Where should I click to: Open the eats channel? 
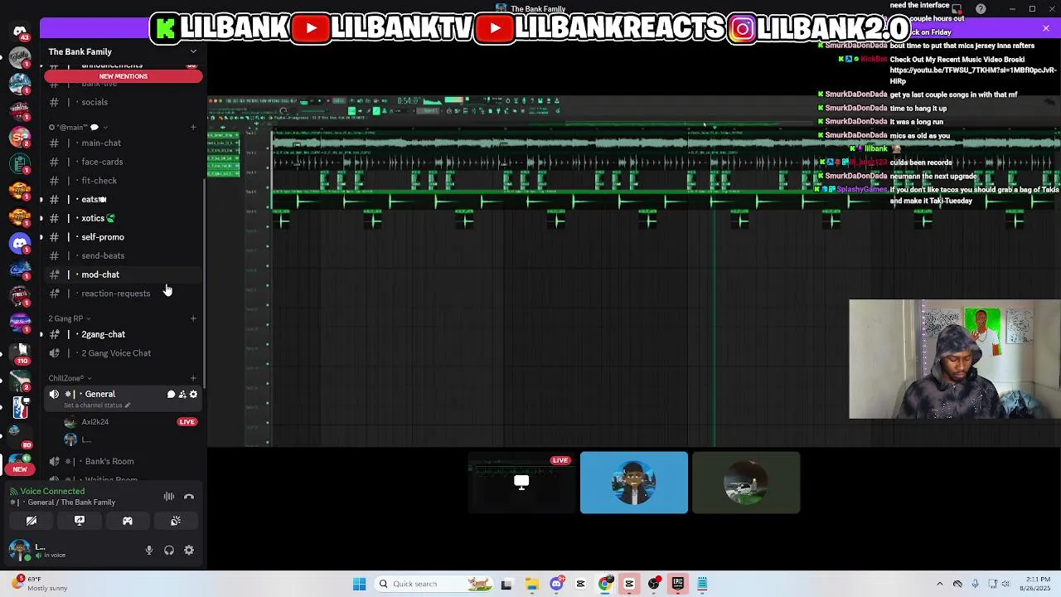coord(124,199)
